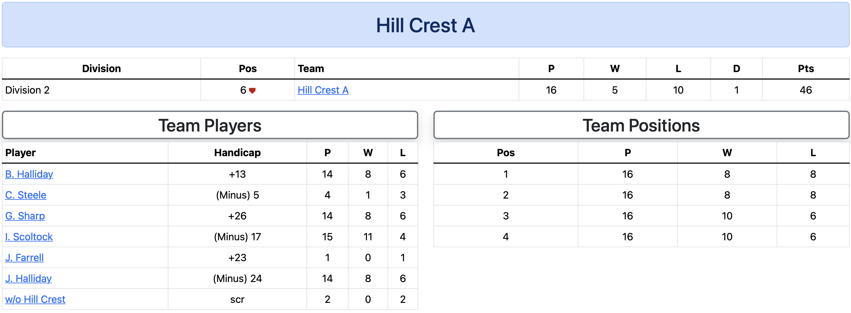Click the Hill Crest A title banner
Image resolution: width=851 pixels, height=313 pixels.
425,25
